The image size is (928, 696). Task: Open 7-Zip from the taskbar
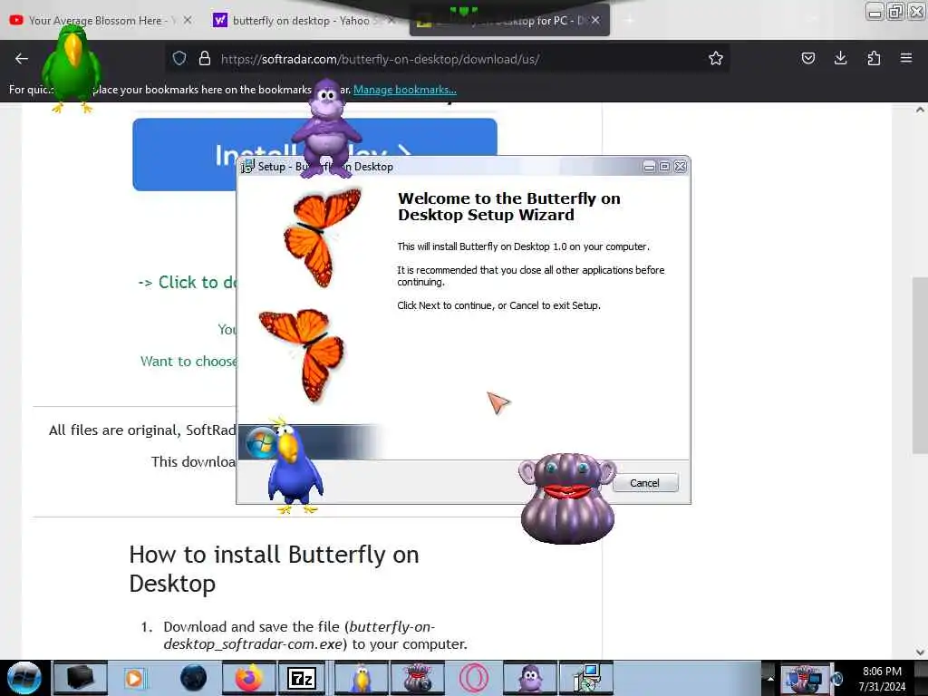point(302,678)
